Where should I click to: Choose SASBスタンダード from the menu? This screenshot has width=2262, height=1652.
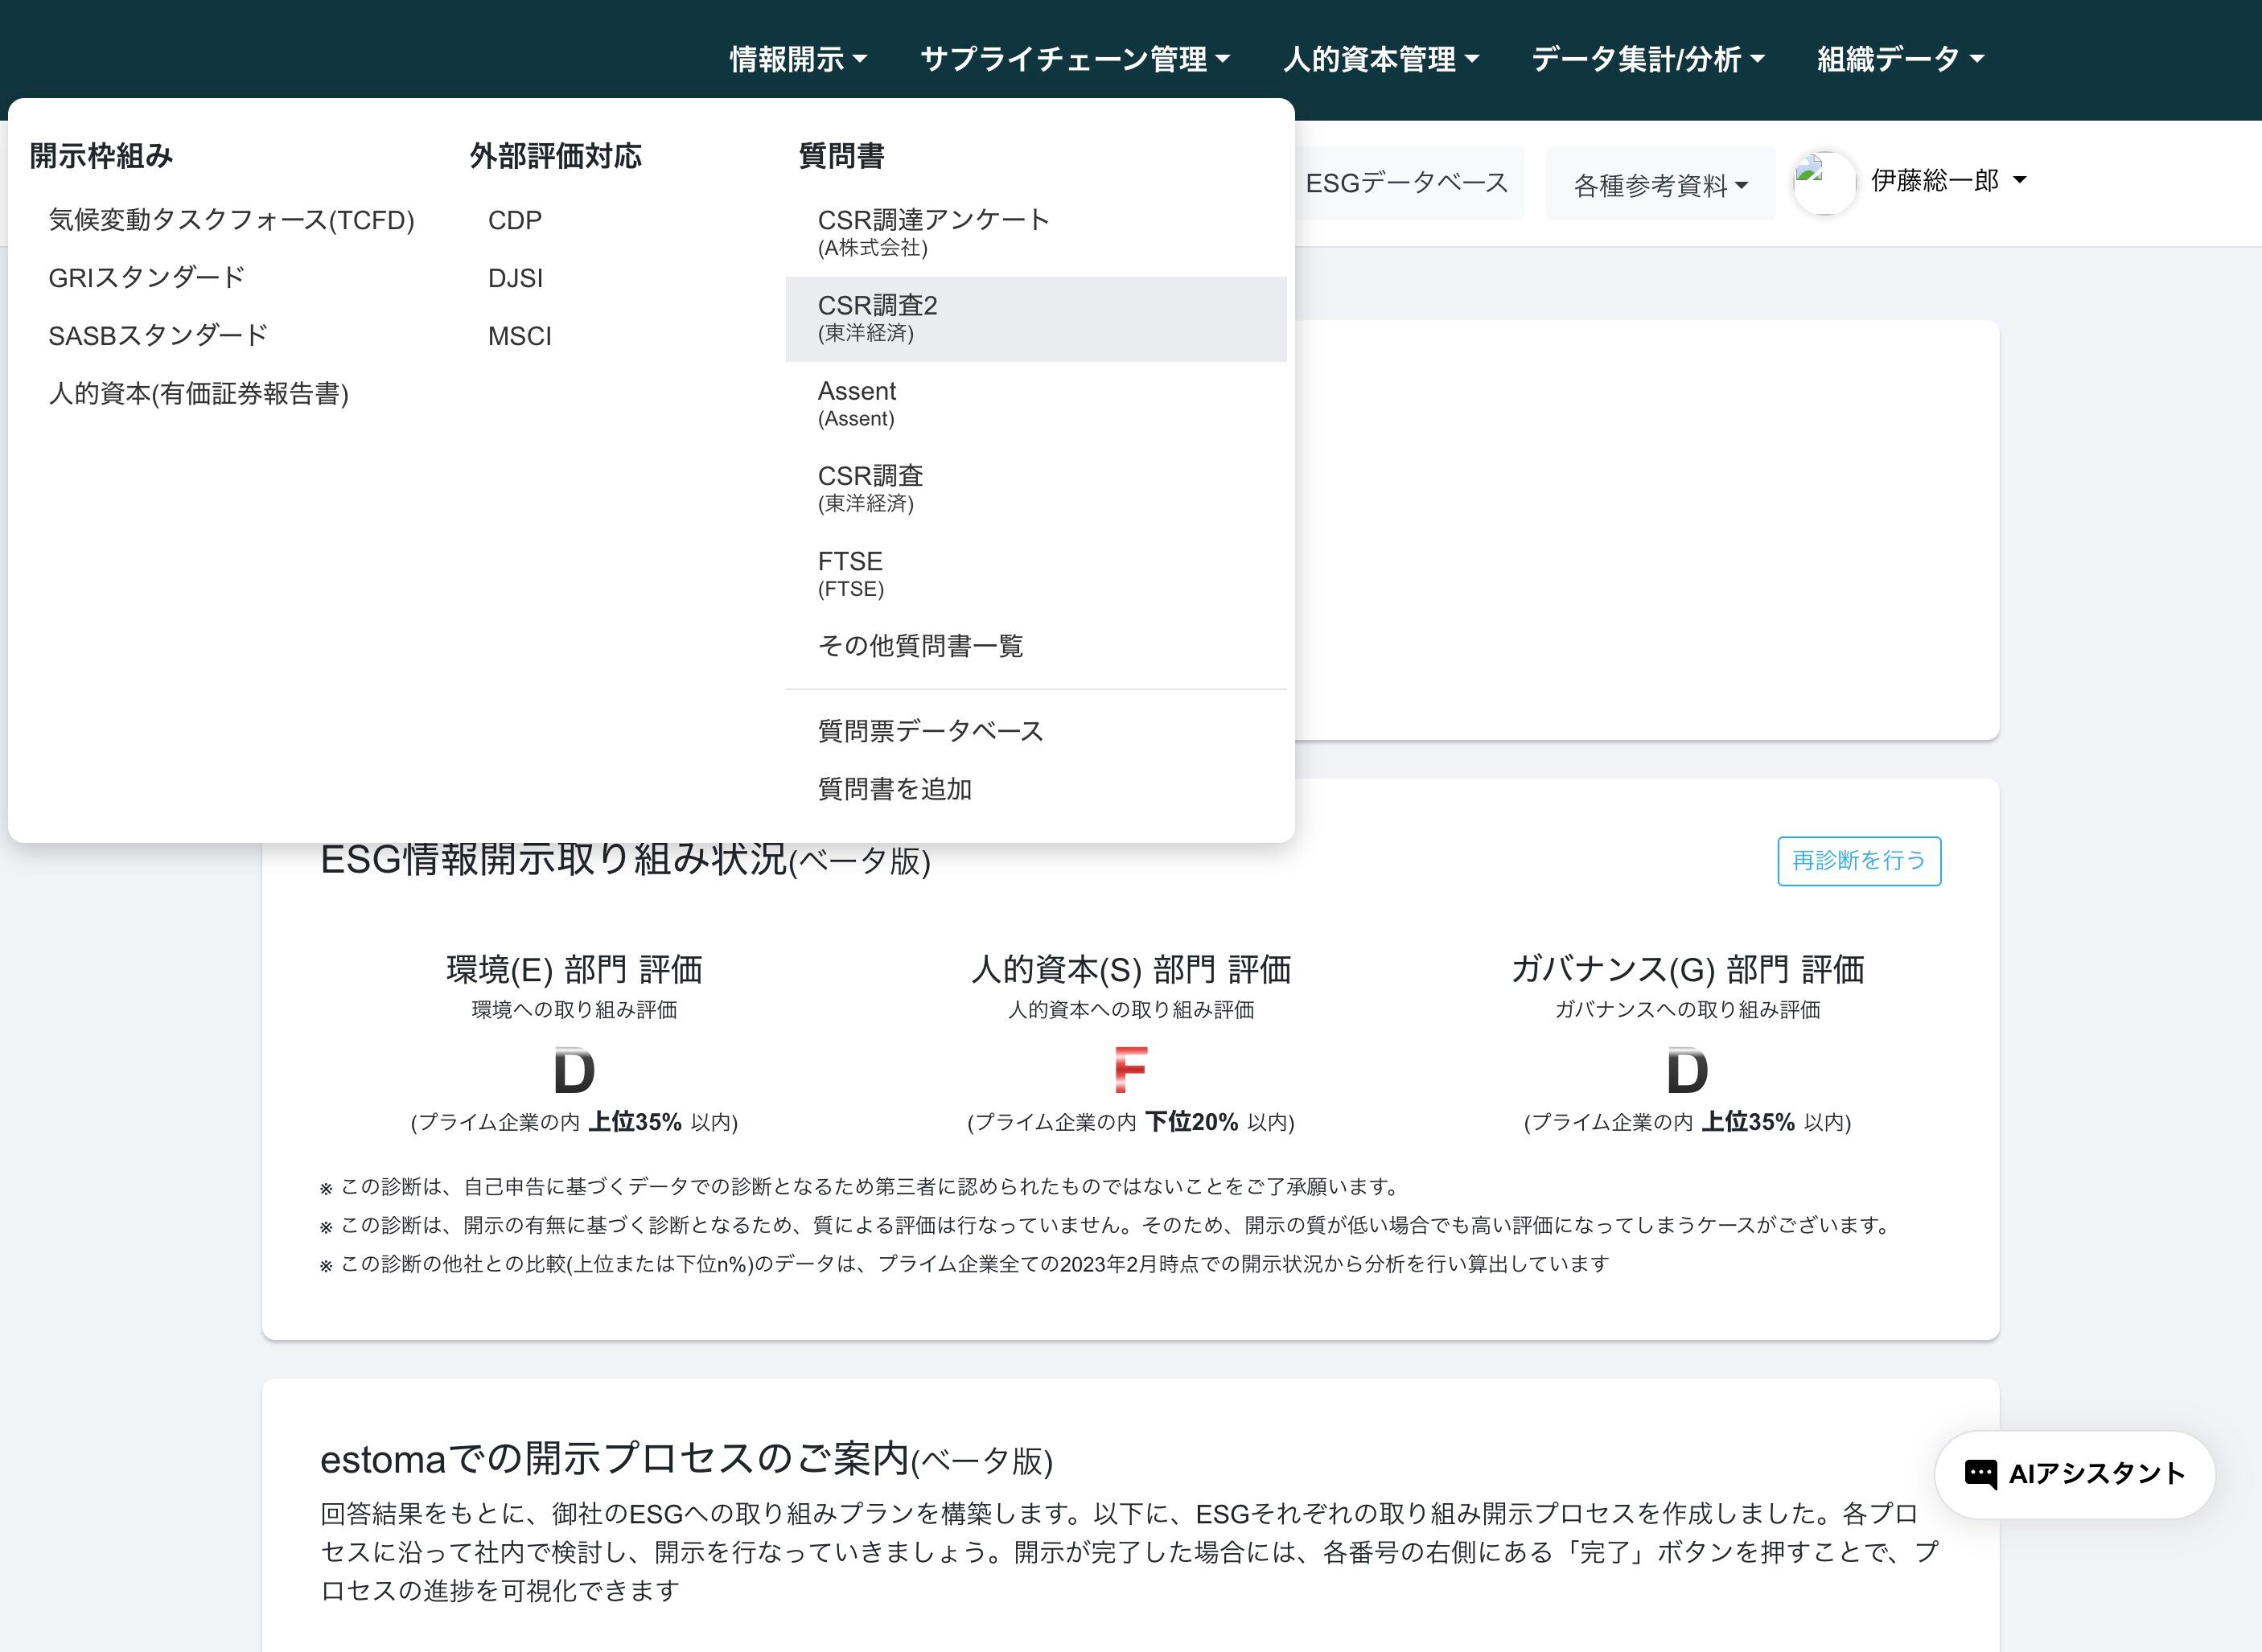point(158,336)
